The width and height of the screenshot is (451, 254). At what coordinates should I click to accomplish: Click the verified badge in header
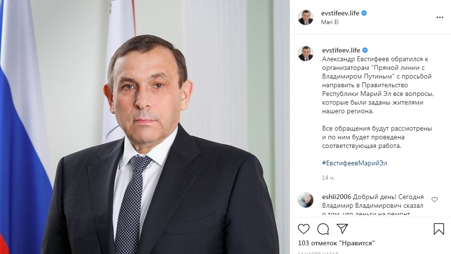coord(364,13)
